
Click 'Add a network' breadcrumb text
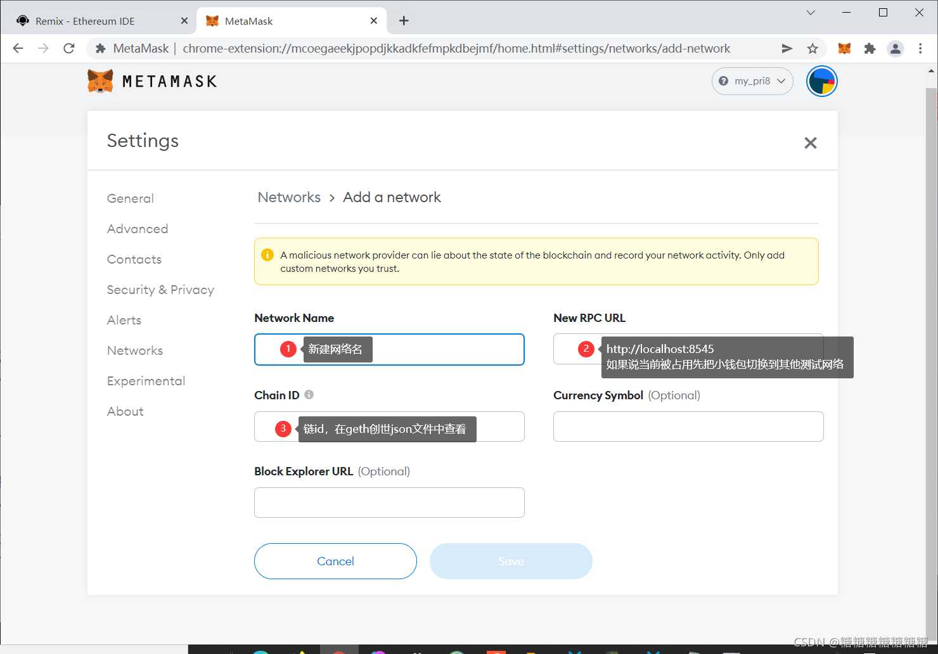coord(392,197)
